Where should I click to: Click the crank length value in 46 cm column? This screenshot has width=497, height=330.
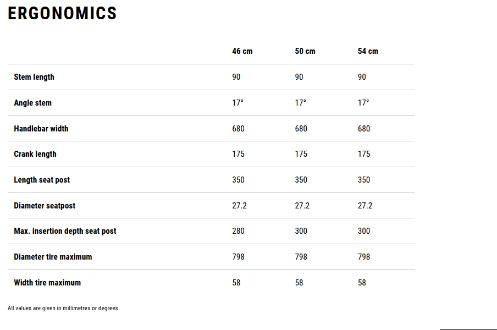click(238, 154)
